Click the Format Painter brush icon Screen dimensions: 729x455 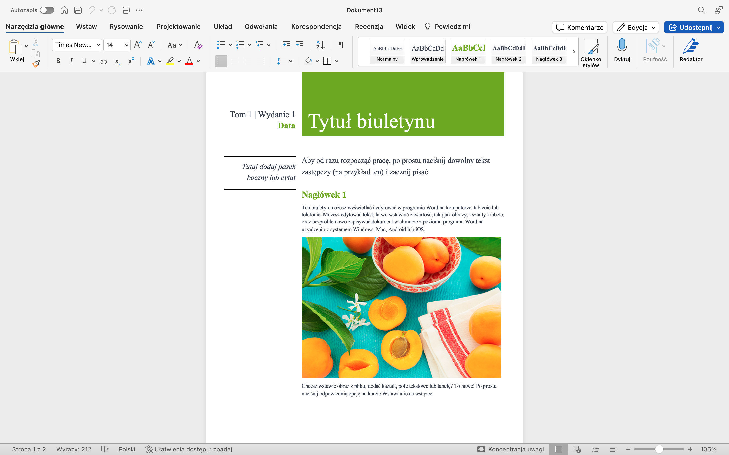click(36, 64)
